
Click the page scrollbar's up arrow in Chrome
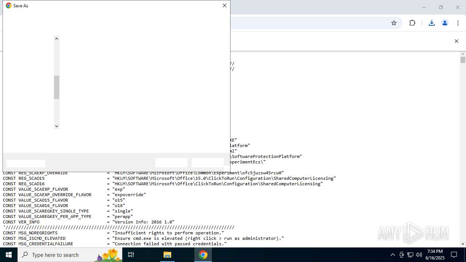tap(463, 54)
